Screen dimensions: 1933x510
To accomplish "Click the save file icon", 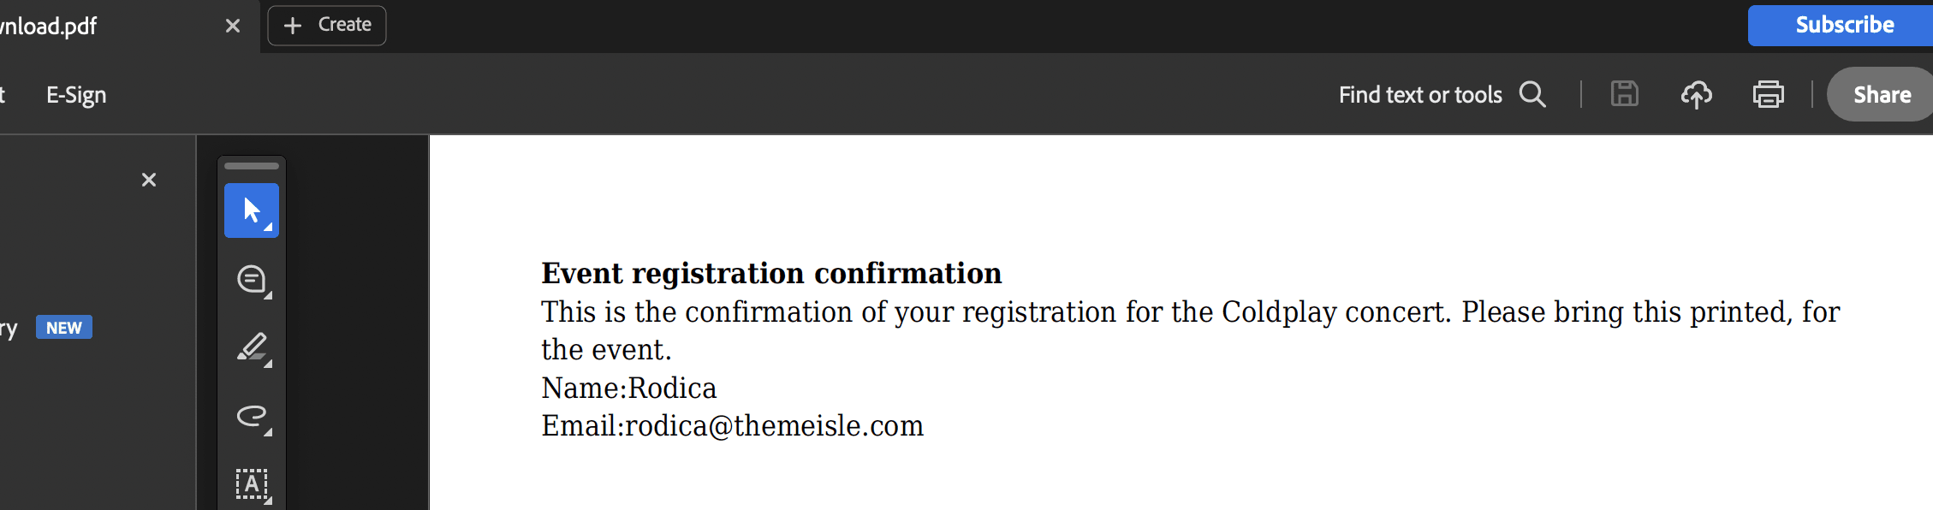I will [1624, 94].
